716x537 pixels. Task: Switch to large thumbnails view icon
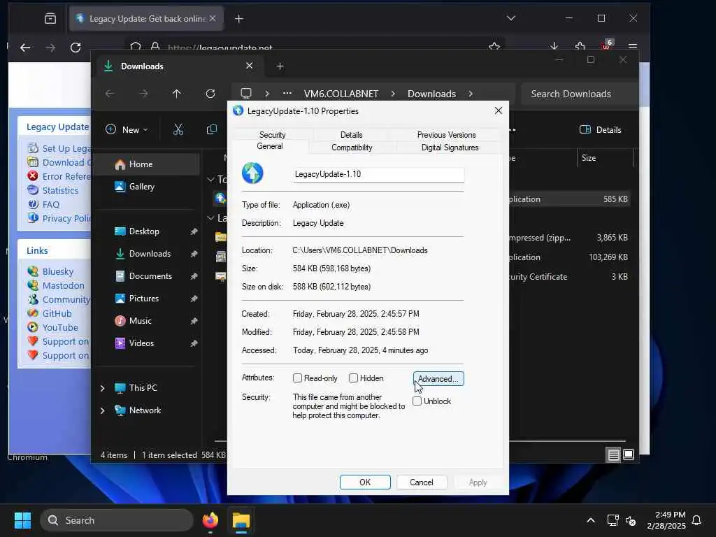629,454
